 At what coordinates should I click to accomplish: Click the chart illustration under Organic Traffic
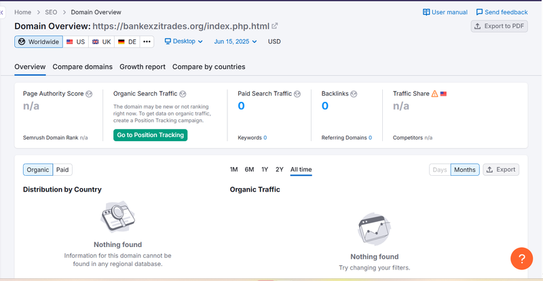tap(375, 229)
